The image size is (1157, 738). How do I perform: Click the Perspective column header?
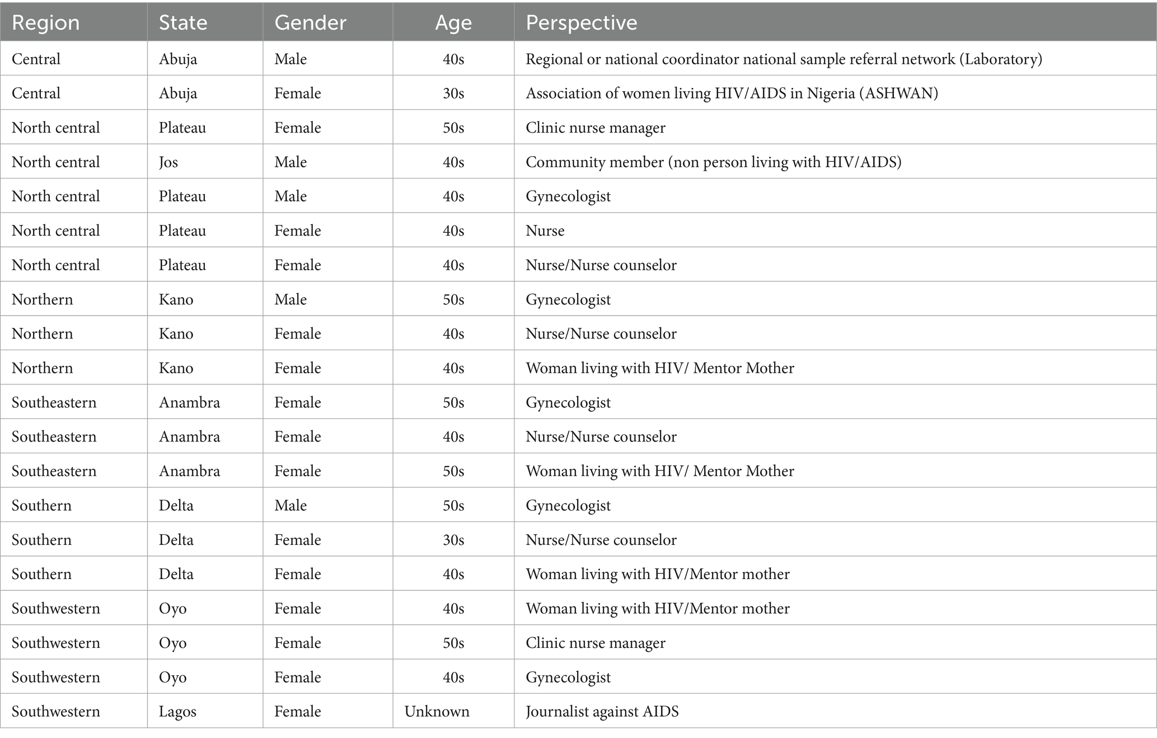pyautogui.click(x=581, y=22)
